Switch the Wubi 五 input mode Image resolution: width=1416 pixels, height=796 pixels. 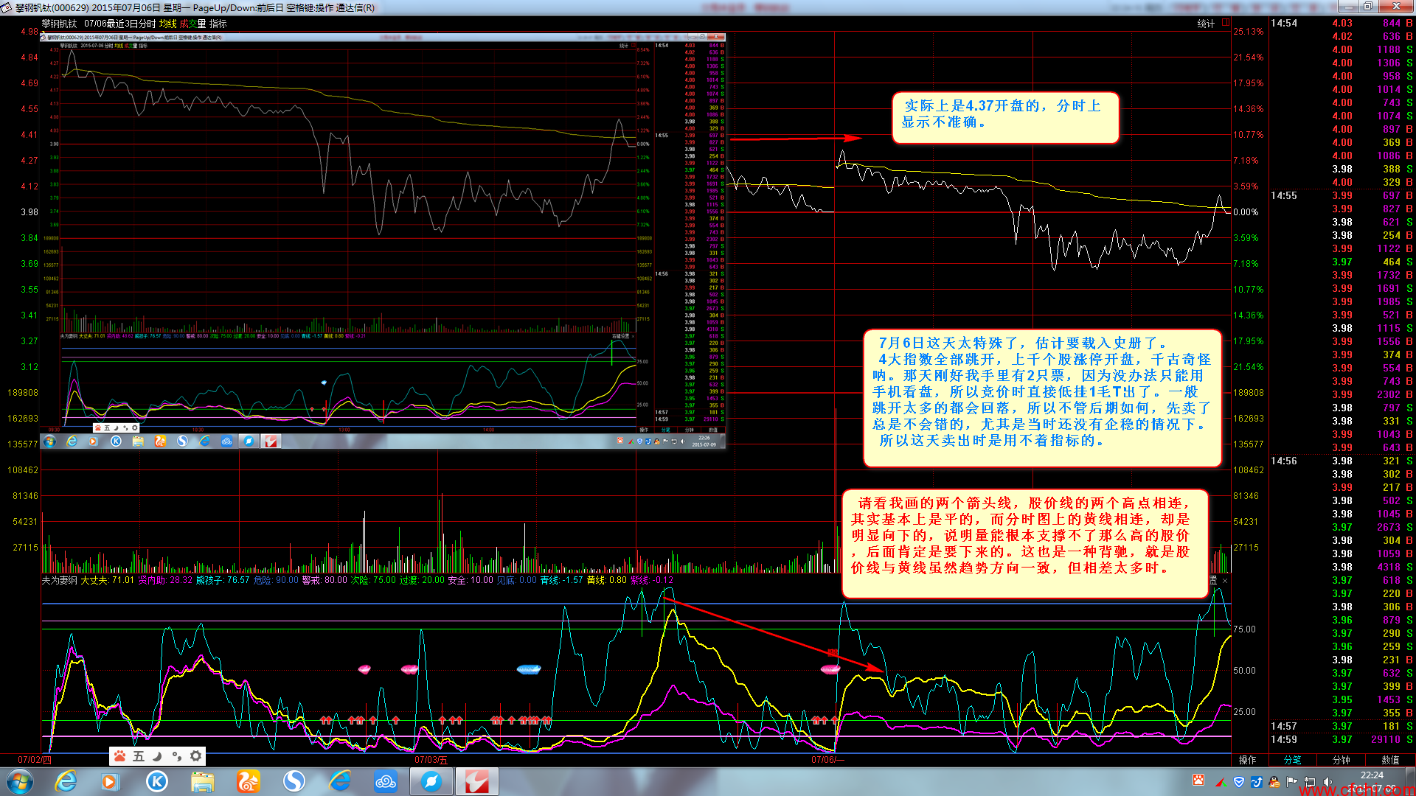point(138,756)
